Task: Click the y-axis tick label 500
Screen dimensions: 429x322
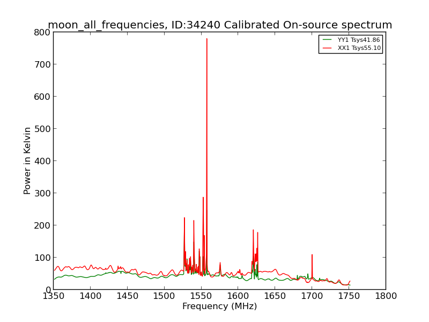Action: pos(42,129)
